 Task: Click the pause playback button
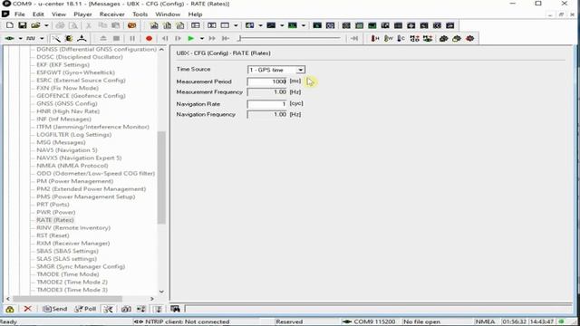click(x=132, y=38)
